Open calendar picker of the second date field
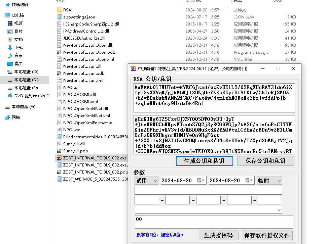327x244 pixels. point(249,181)
